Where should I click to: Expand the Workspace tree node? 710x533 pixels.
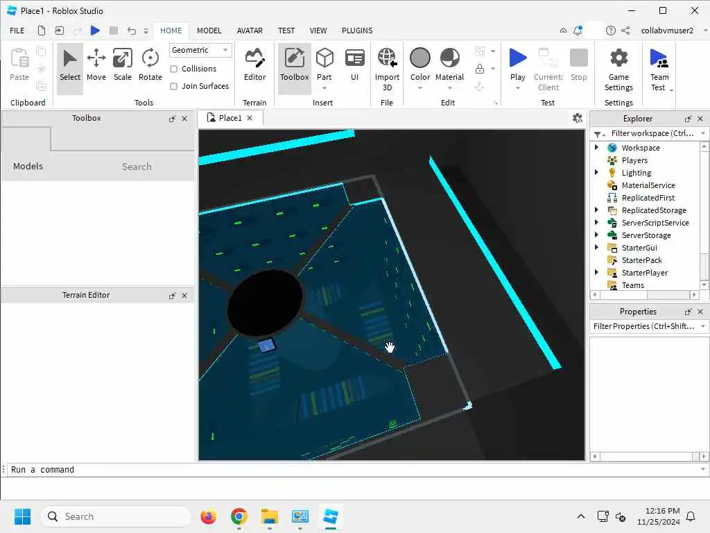[596, 147]
